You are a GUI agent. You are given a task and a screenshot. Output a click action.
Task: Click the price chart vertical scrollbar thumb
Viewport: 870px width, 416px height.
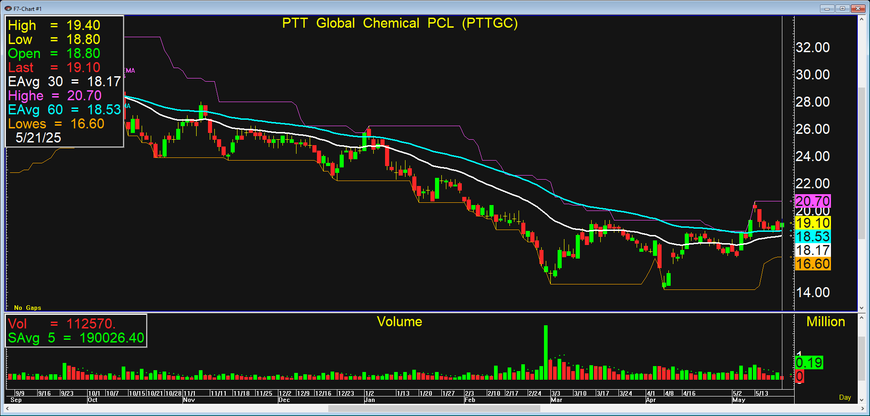tap(861, 163)
